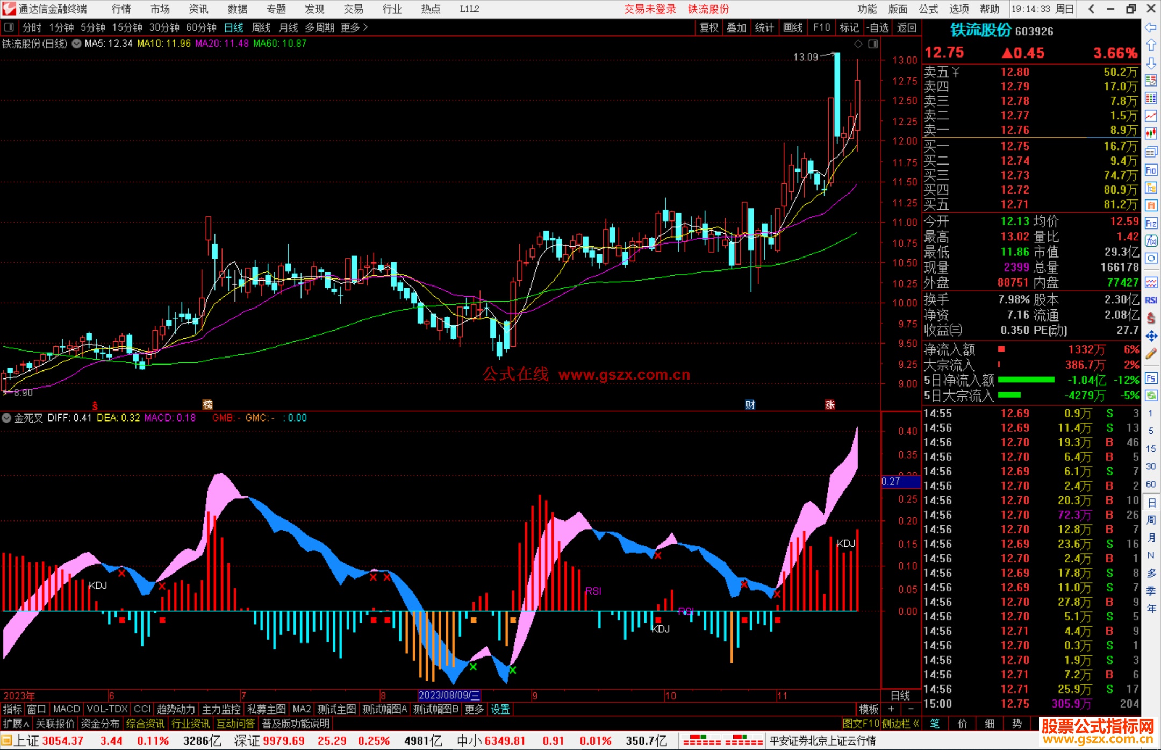Select the pencil drawing tool icon
The width and height of the screenshot is (1161, 750).
1151,354
